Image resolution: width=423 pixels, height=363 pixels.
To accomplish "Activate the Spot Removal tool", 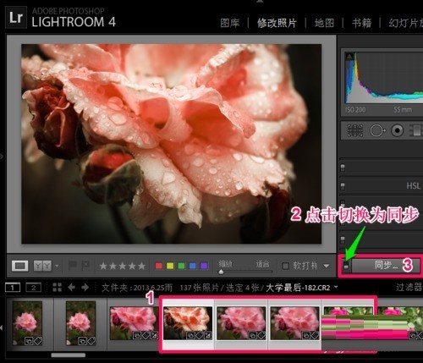I will point(377,130).
